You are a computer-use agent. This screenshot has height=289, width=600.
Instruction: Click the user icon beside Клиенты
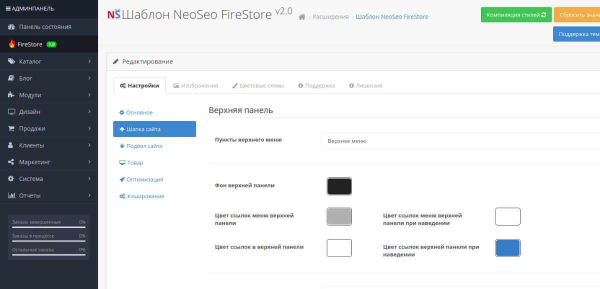coord(11,145)
